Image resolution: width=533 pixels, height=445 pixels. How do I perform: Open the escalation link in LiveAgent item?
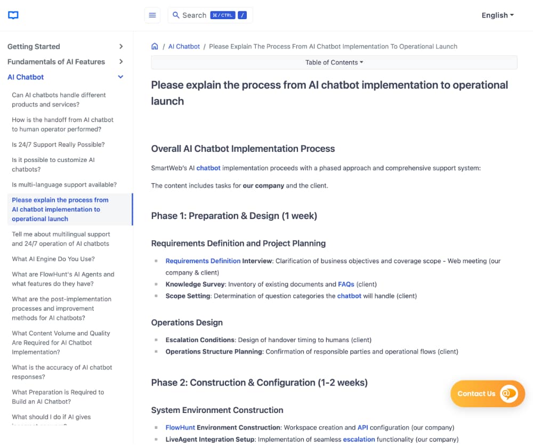pyautogui.click(x=359, y=440)
